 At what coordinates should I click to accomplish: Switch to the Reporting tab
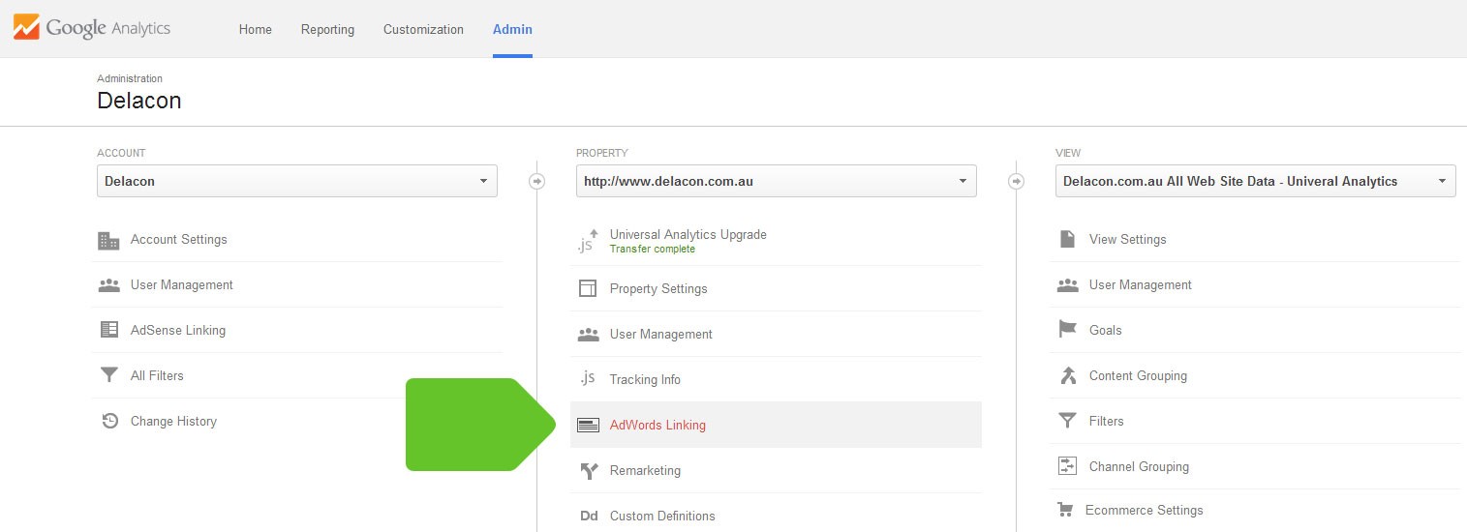tap(327, 29)
